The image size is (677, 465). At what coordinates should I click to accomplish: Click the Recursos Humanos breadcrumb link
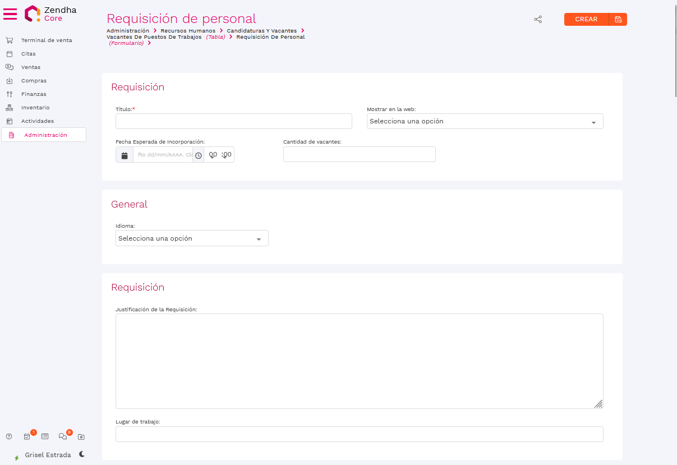188,31
